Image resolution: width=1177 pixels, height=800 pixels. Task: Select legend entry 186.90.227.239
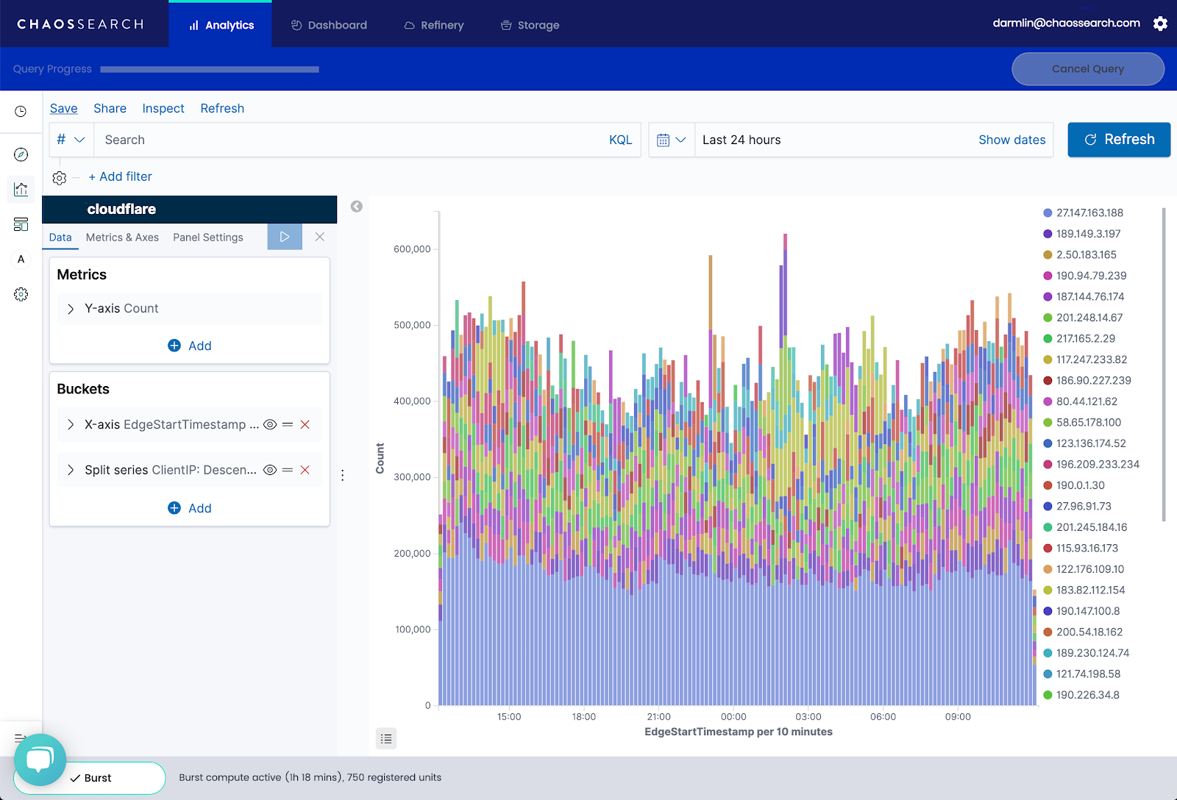pos(1087,380)
